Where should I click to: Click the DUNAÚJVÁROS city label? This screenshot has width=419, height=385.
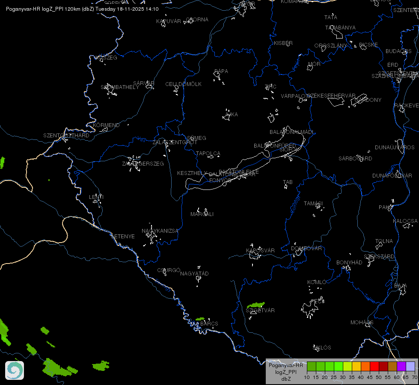(395, 148)
